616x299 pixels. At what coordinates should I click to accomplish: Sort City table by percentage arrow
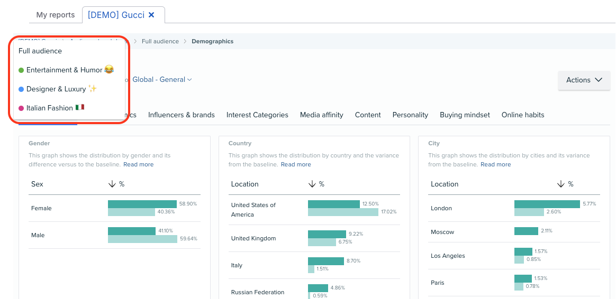point(560,184)
